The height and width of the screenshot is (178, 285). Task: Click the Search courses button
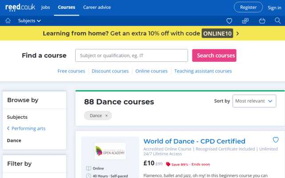pos(214,55)
